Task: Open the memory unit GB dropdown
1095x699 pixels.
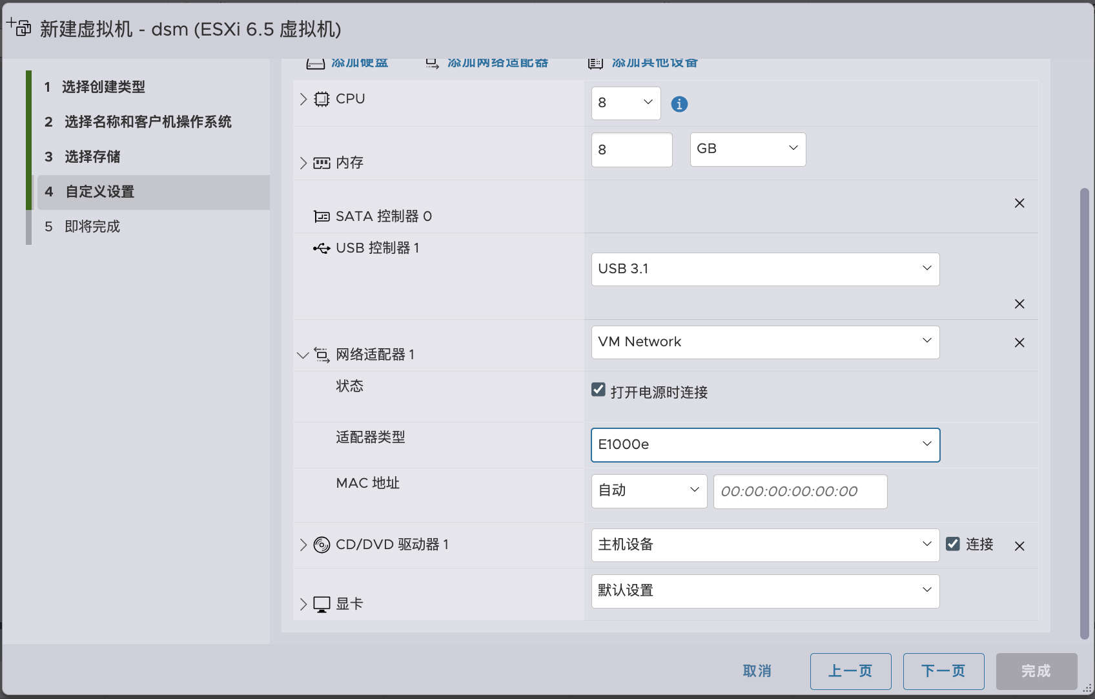Action: 748,149
